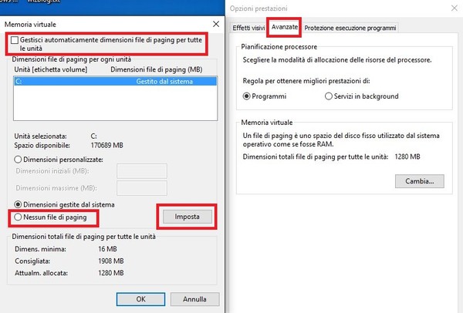Click Annulla in Memoria virtuale dialog
The image size is (463, 313).
point(194,299)
